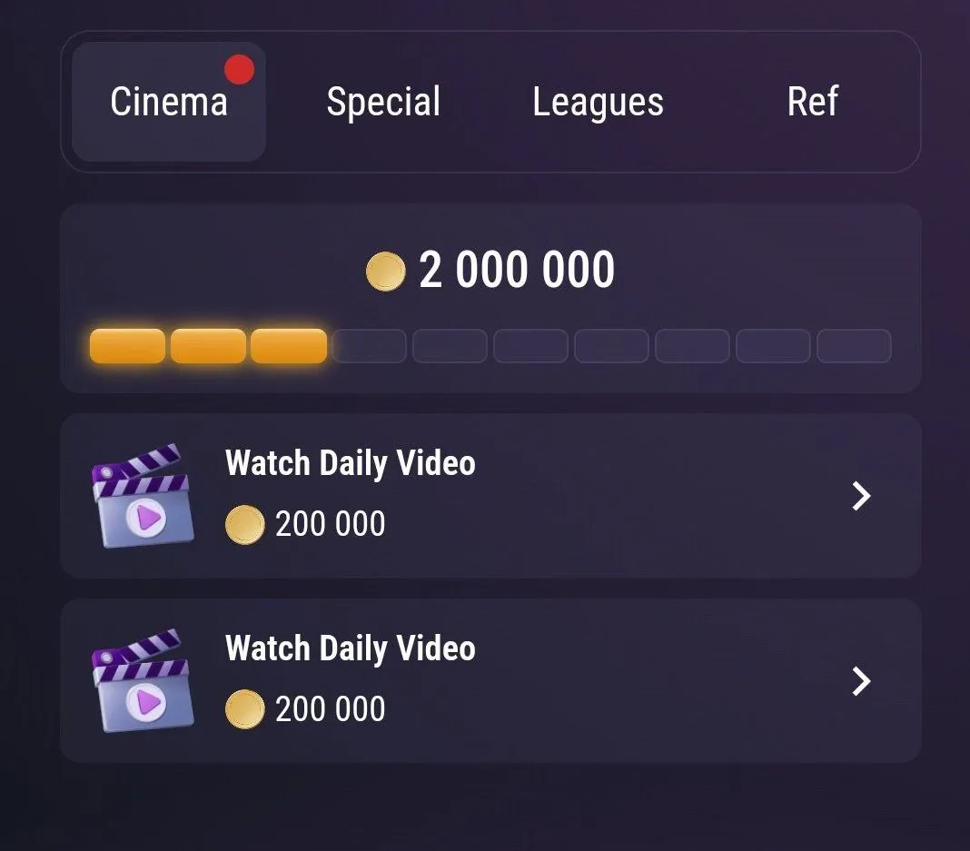
Task: Click the 2 000 000 total reward amount
Action: tap(517, 271)
